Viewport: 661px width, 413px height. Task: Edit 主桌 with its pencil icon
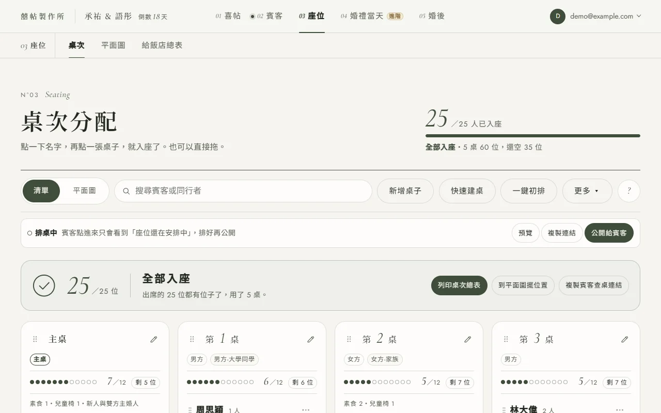(x=153, y=339)
